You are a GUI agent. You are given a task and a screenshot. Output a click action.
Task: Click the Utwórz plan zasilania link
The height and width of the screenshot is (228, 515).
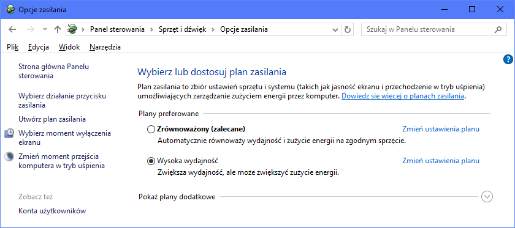tap(52, 119)
